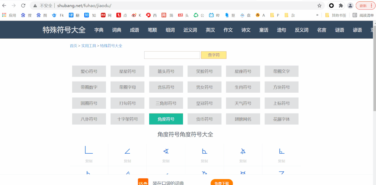Select the 货币符号 category
376x185 pixels.
coord(205,119)
